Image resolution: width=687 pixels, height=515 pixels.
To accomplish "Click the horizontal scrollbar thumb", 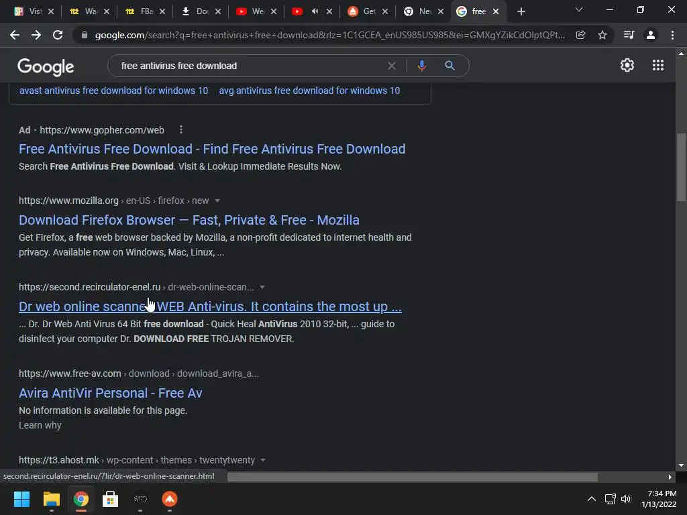I will pos(413,477).
